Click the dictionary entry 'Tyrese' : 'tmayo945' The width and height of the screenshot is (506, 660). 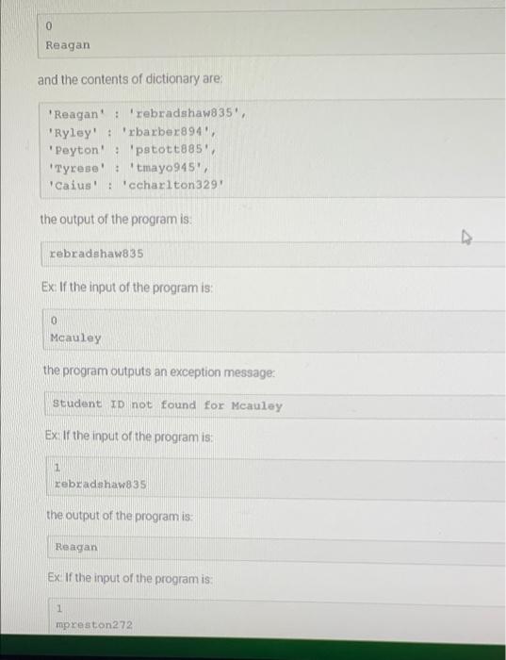128,168
